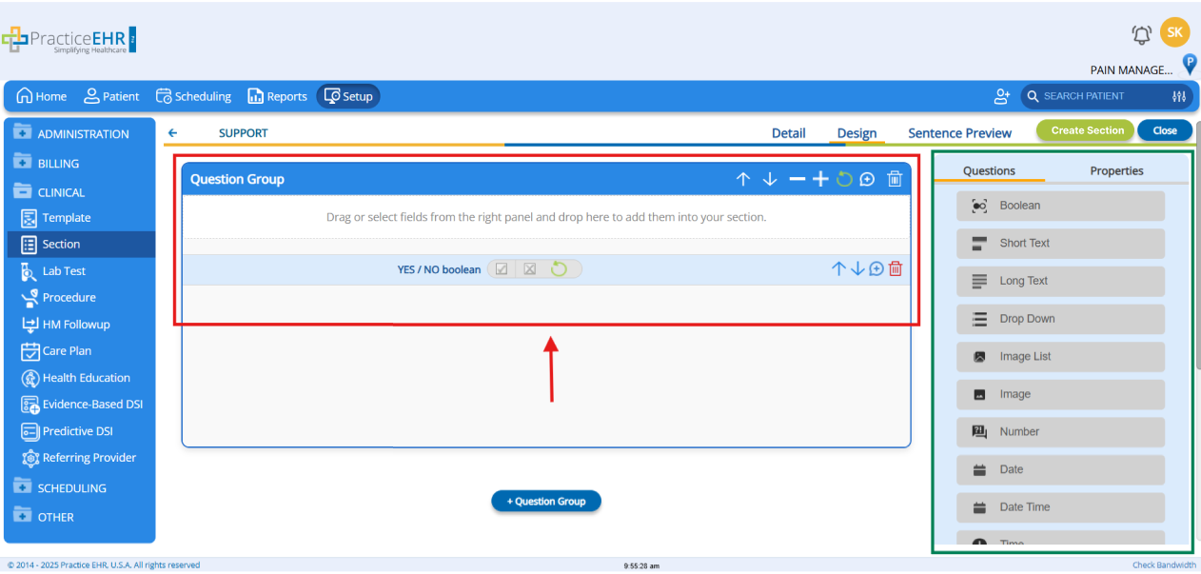
Task: Check the NO (X) box of boolean question
Action: 530,269
